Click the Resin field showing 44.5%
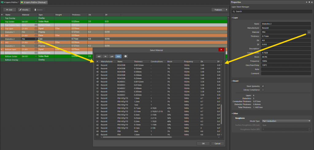The image size is (314, 150). [x=286, y=57]
